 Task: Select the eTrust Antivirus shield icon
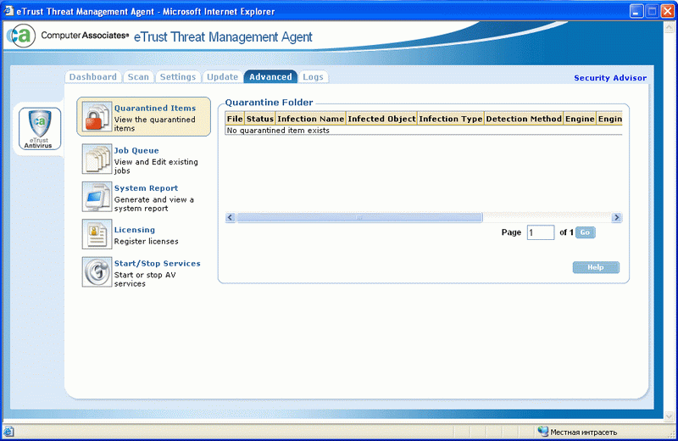coord(39,129)
